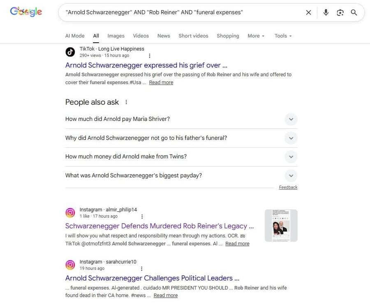
Task: Switch to the Images tab
Action: point(116,35)
